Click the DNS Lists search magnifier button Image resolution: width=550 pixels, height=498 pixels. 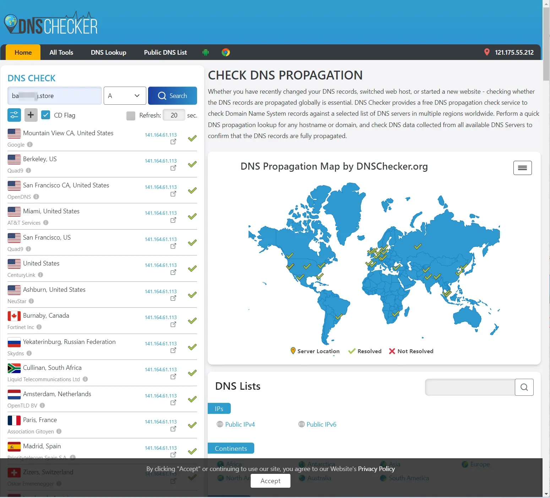coord(524,387)
